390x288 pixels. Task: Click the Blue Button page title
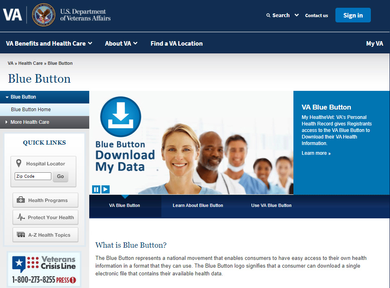(39, 79)
